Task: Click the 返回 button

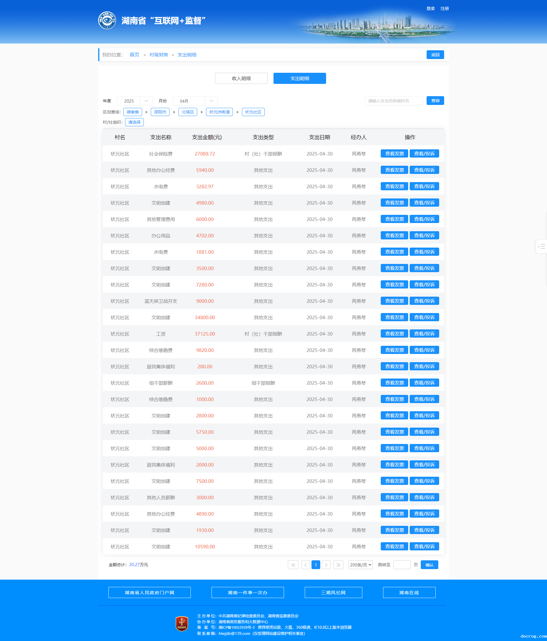Action: click(x=435, y=55)
